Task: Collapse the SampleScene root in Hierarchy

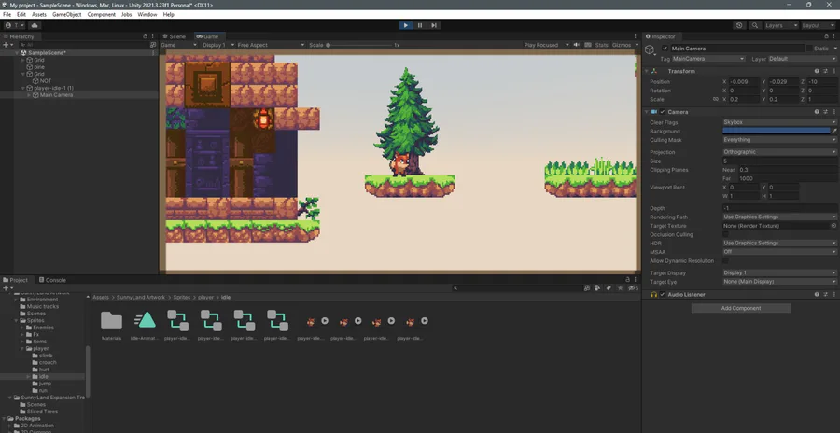Action: click(x=16, y=53)
